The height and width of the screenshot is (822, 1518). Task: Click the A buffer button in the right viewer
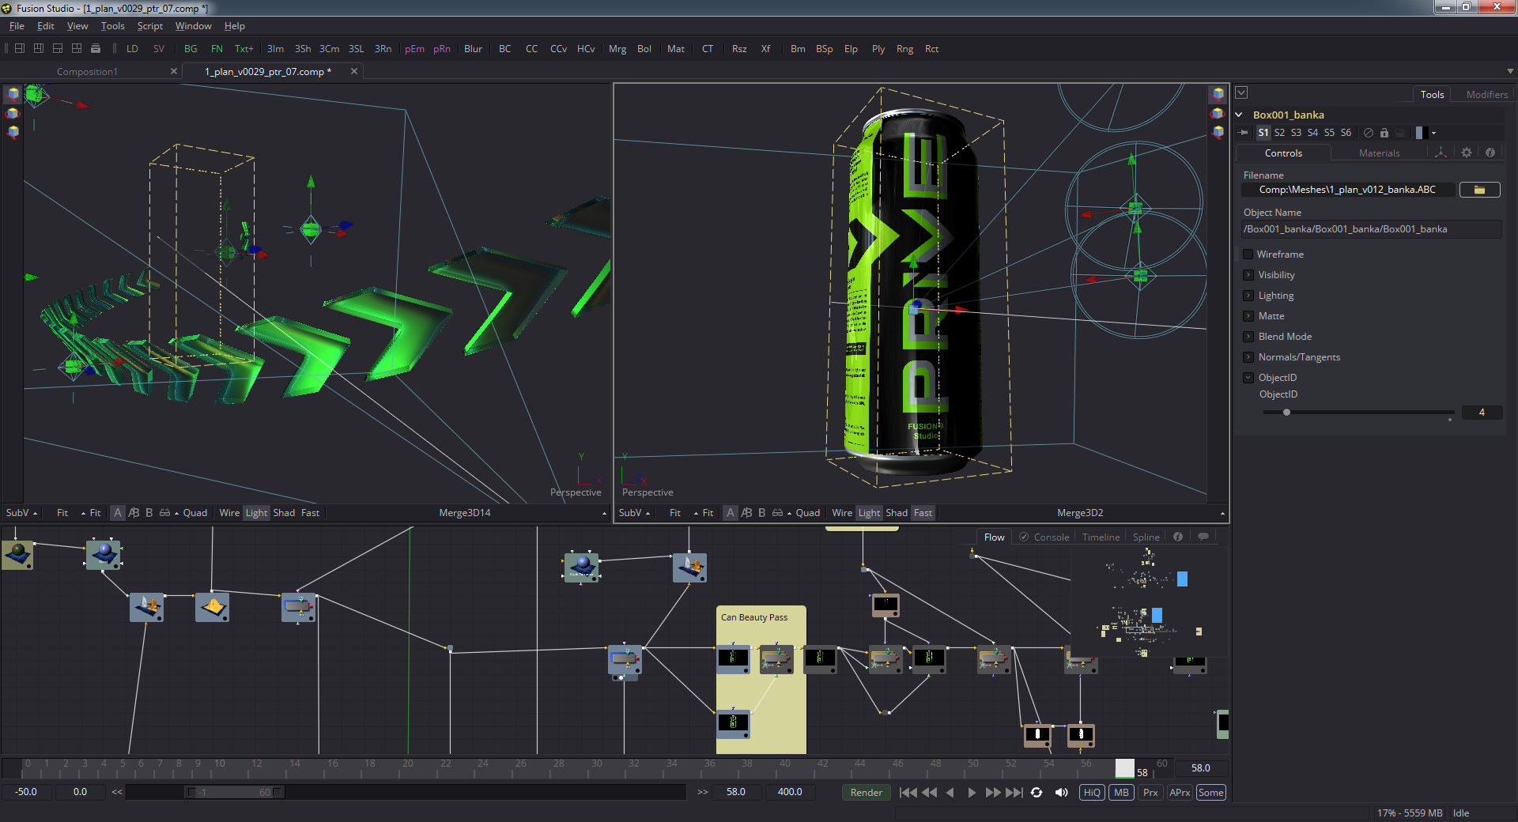click(731, 513)
